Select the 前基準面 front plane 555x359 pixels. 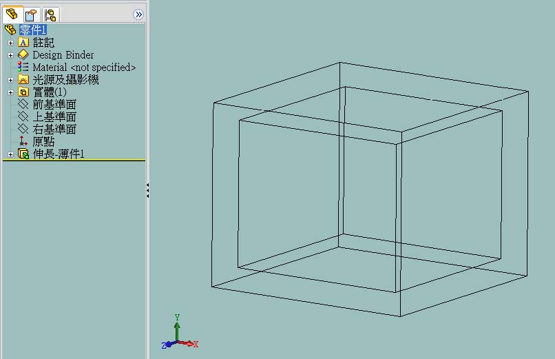(54, 105)
